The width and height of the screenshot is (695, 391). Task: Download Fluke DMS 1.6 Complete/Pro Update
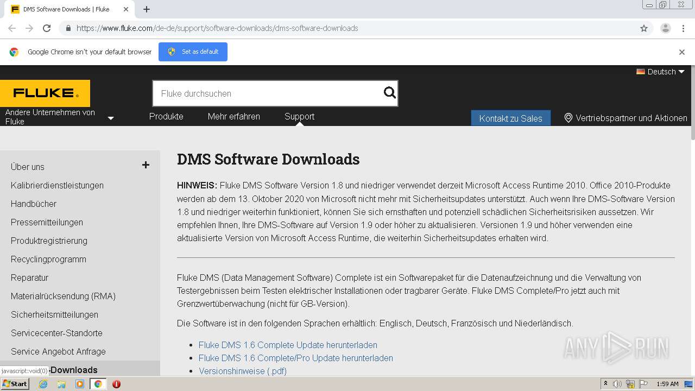296,358
